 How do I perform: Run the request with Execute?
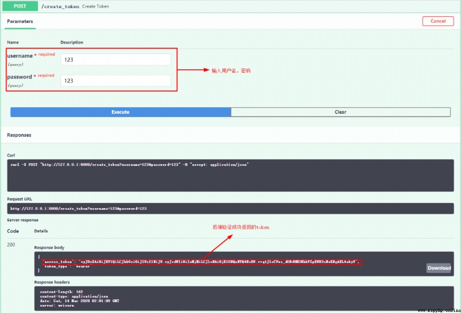point(120,112)
